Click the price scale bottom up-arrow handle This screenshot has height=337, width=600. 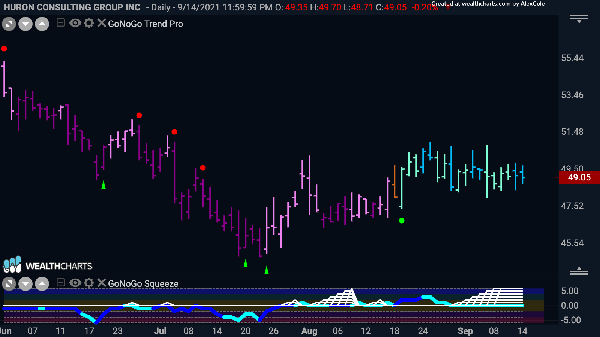(x=579, y=271)
